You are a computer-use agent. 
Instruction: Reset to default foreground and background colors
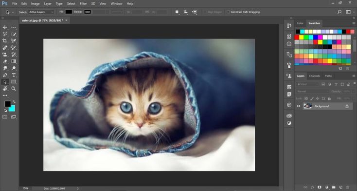click(x=5, y=111)
